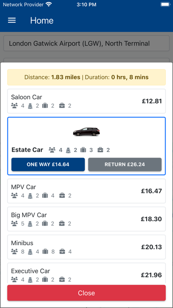Tap the Estate Car vehicle image
This screenshot has height=308, width=173.
click(86, 131)
